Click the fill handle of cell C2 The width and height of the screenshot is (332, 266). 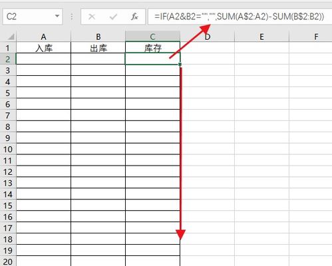[x=180, y=65]
